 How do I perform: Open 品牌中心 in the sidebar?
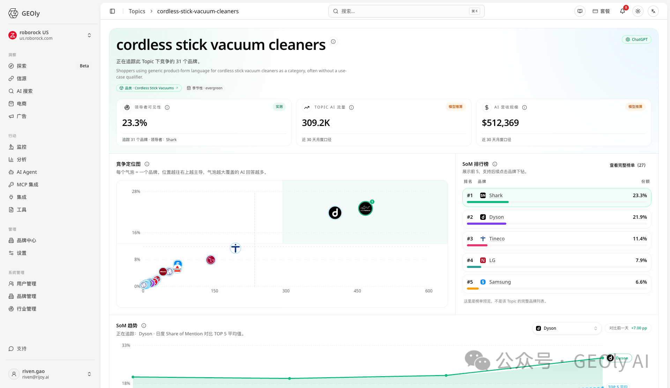tap(50, 240)
